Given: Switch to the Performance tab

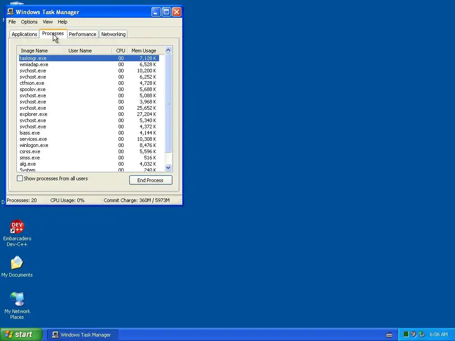Looking at the screenshot, I should pos(82,34).
